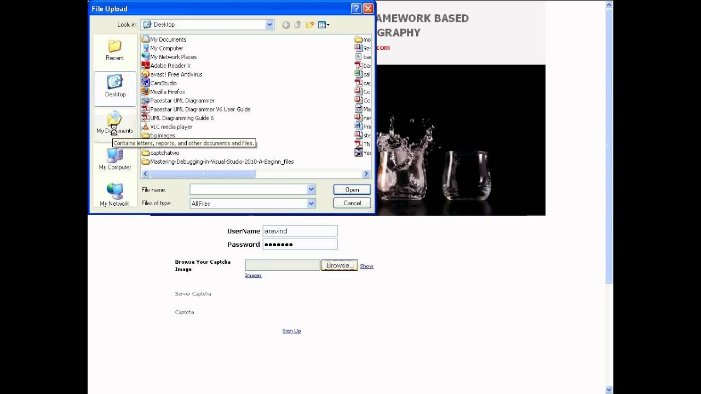Click the file list left scroll arrow
Screen dimensions: 701x394
145,174
